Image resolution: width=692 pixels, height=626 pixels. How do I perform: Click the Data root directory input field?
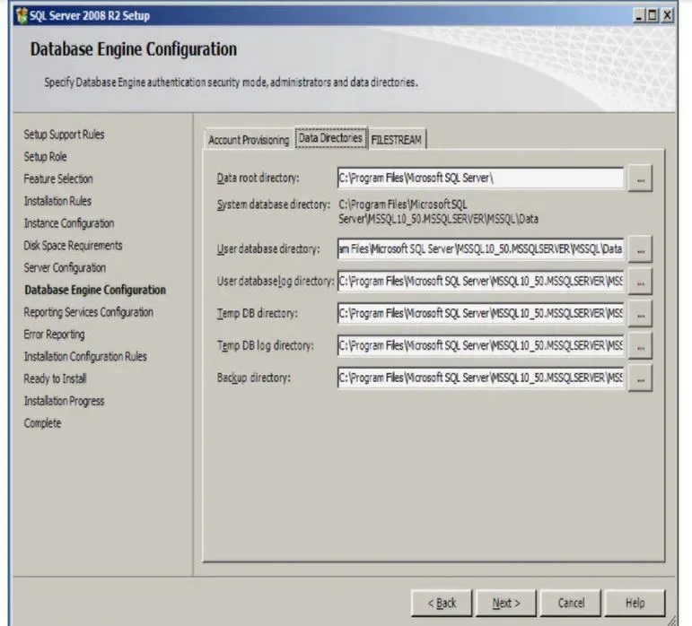click(x=480, y=178)
